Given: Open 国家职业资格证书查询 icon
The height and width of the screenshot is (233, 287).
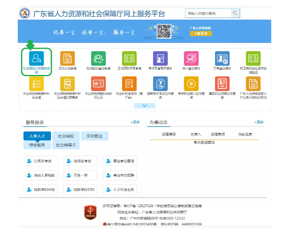Looking at the screenshot, I should pyautogui.click(x=222, y=83).
